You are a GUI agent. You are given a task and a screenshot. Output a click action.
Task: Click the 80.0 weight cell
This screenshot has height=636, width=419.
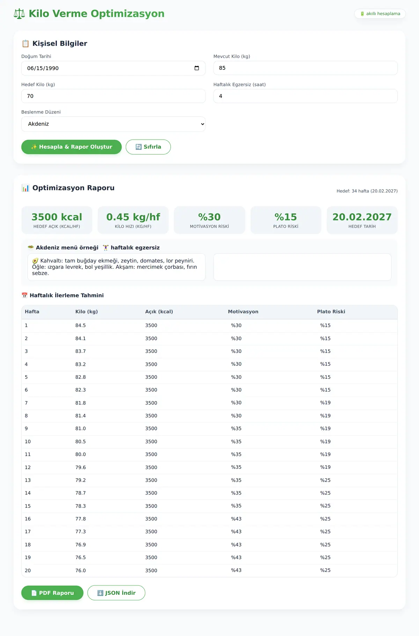(x=81, y=454)
